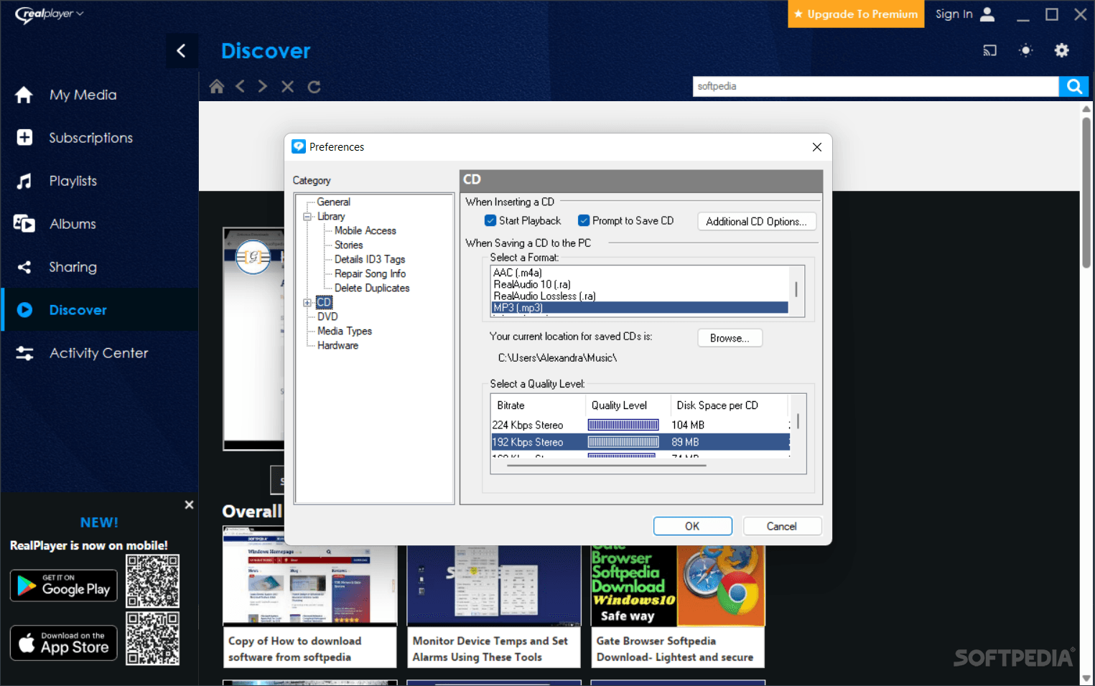The width and height of the screenshot is (1095, 686).
Task: Open the App Store badge
Action: [64, 643]
